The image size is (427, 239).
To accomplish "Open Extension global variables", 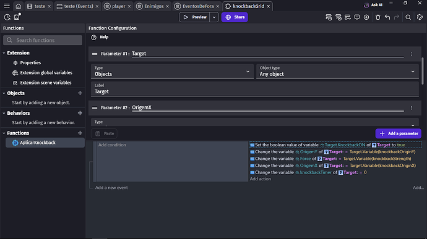I will pyautogui.click(x=46, y=73).
